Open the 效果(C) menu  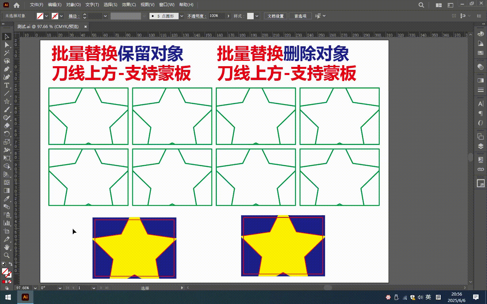tap(129, 5)
